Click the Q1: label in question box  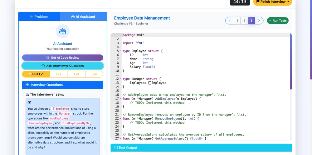(30, 103)
